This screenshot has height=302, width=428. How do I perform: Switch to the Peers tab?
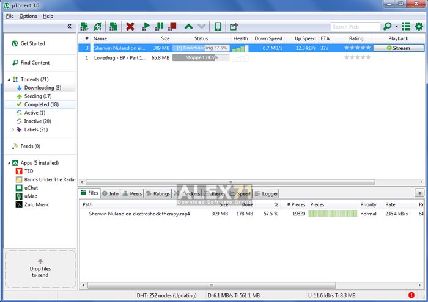point(133,193)
